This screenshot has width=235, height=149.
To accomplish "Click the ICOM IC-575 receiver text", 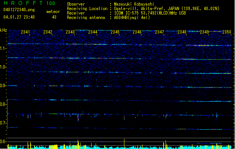I will coord(150,13).
